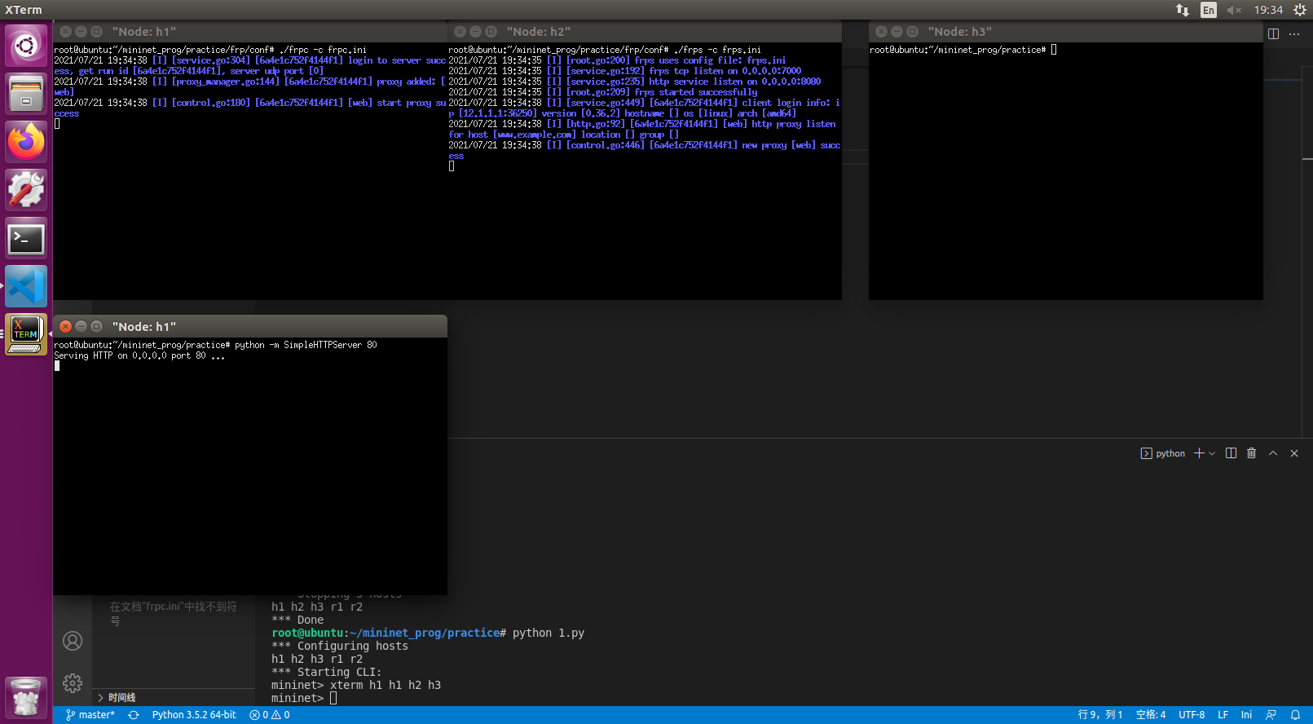Open the En input method menu
This screenshot has height=724, width=1313.
coord(1208,10)
